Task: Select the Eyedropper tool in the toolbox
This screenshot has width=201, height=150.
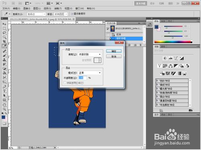Action: tap(4, 46)
